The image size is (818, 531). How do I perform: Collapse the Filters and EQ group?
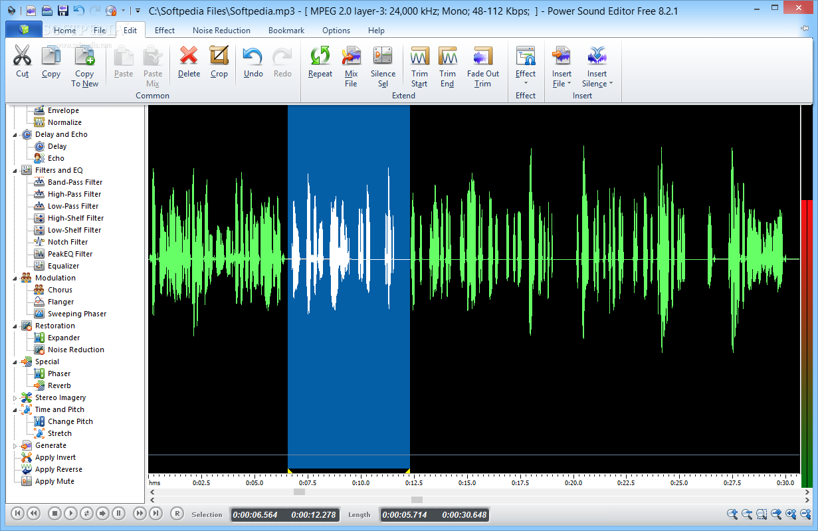click(15, 170)
